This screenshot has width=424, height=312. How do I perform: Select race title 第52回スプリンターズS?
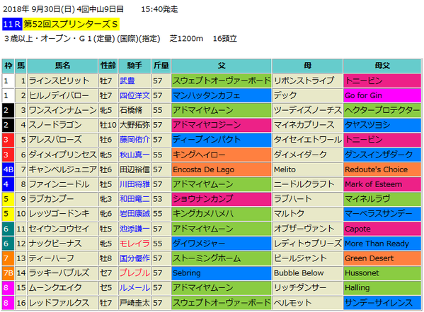tap(71, 24)
